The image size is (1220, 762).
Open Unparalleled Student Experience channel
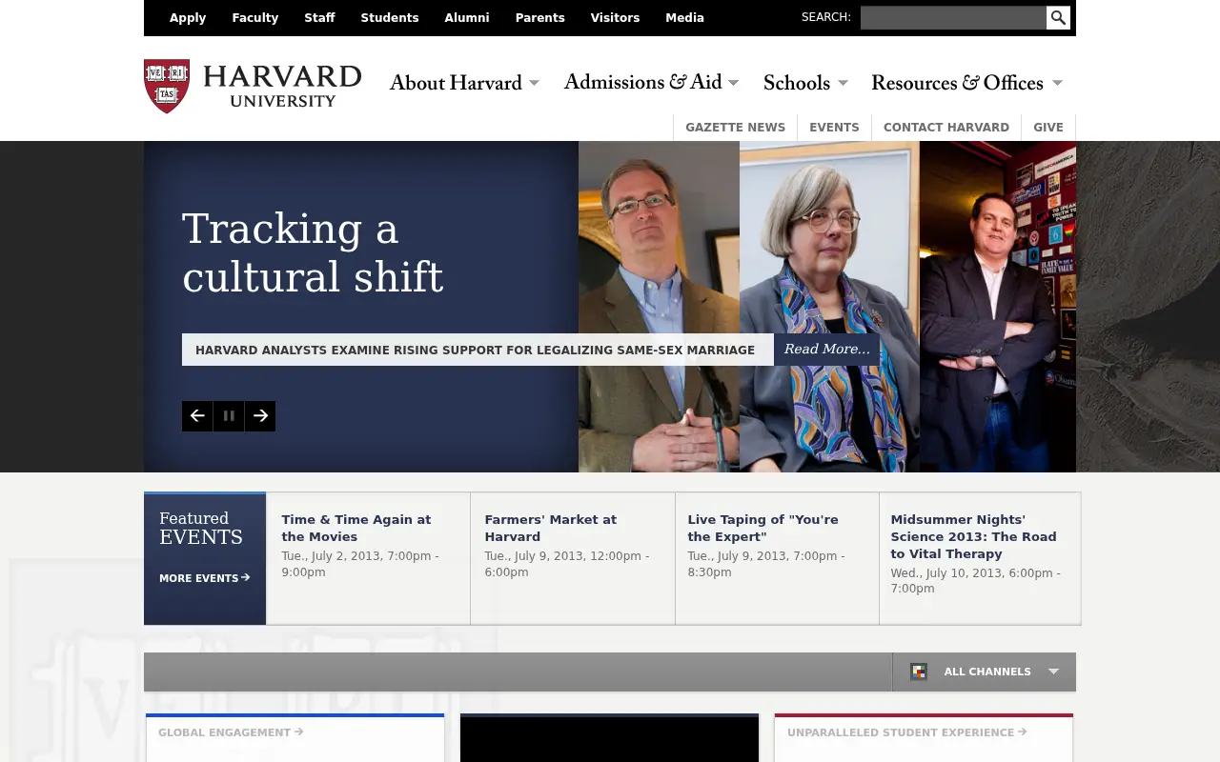pos(907,732)
